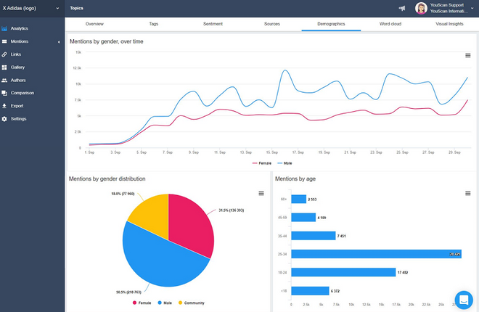Toggle Female in pie chart legend
Screen dimensions: 479x312
tap(142, 303)
